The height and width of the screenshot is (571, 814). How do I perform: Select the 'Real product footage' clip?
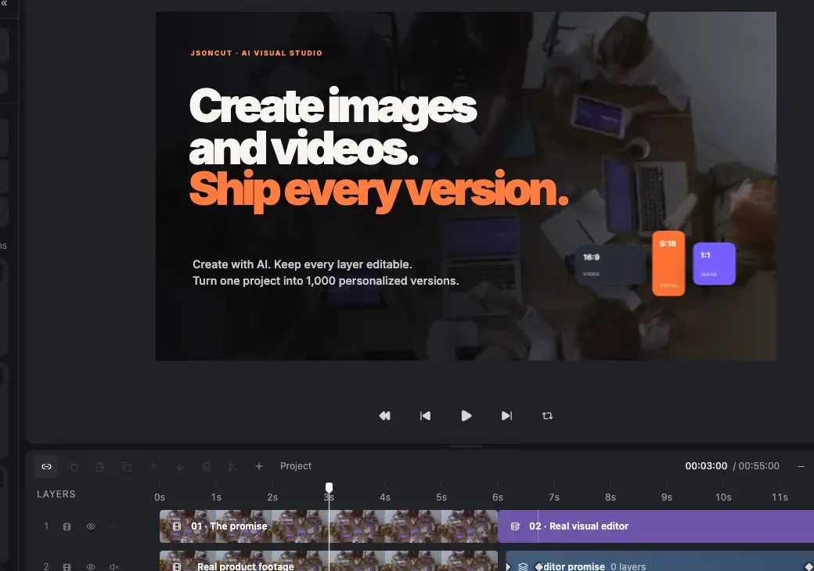[328, 561]
